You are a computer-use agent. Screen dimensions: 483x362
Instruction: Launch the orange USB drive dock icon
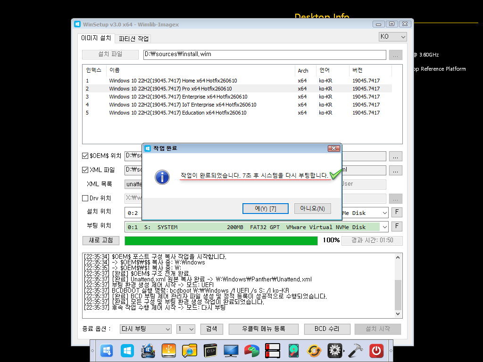coord(168,350)
